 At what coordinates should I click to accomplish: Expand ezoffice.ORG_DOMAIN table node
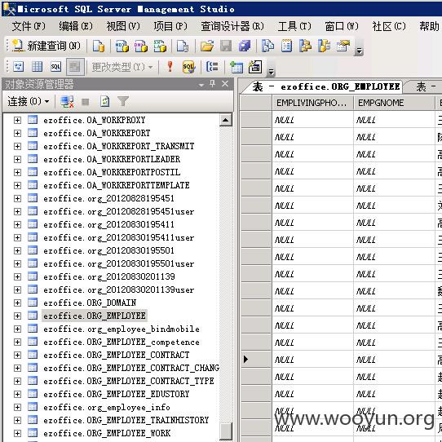pyautogui.click(x=17, y=303)
